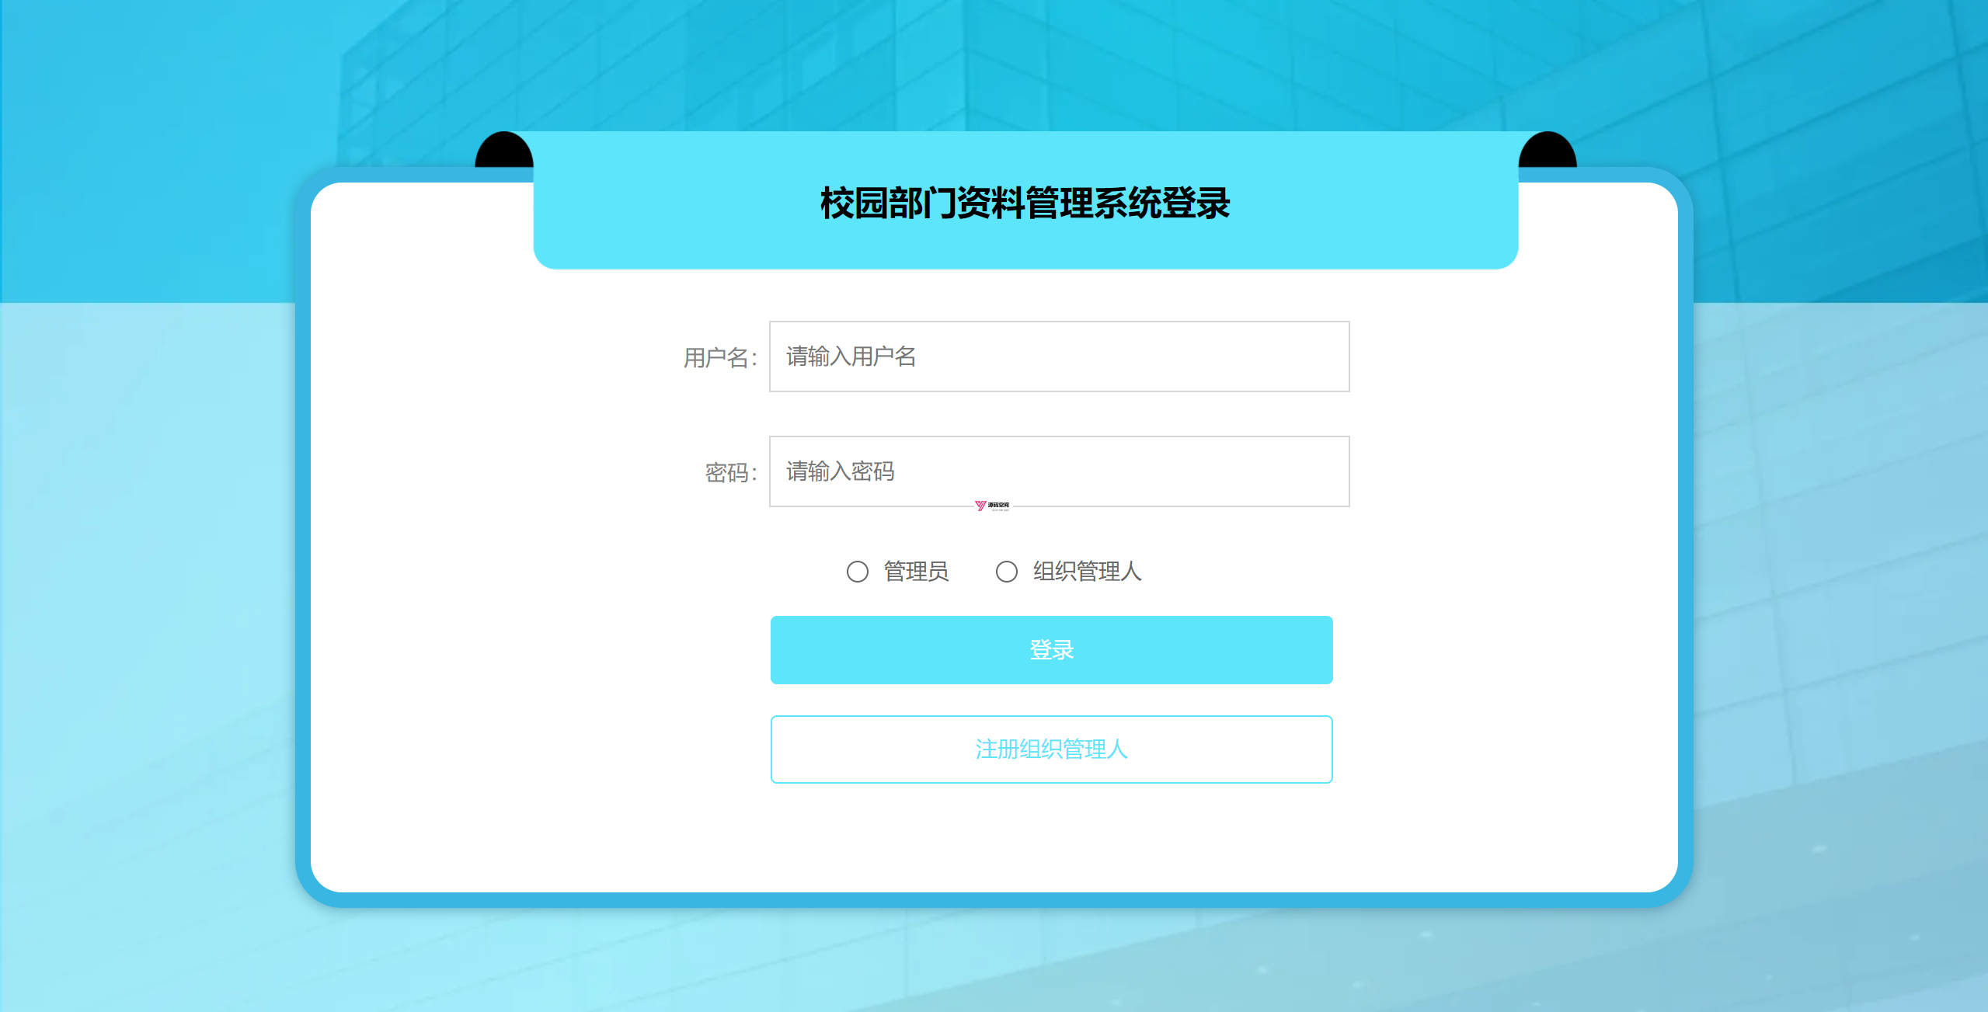The height and width of the screenshot is (1012, 1988).
Task: Select the 组织管理人 radio circle
Action: (x=1006, y=572)
